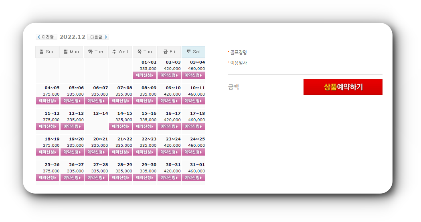The image size is (421, 222).
Task: Click price 420,000 under 16~17
Action: click(x=172, y=120)
